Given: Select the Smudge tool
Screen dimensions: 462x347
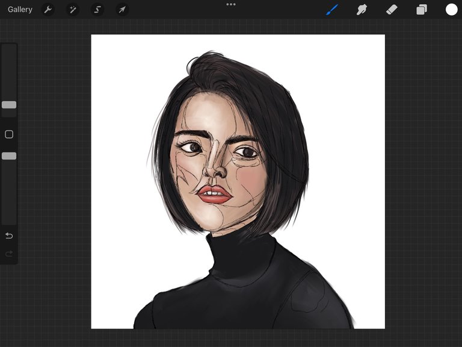Looking at the screenshot, I should pyautogui.click(x=362, y=10).
